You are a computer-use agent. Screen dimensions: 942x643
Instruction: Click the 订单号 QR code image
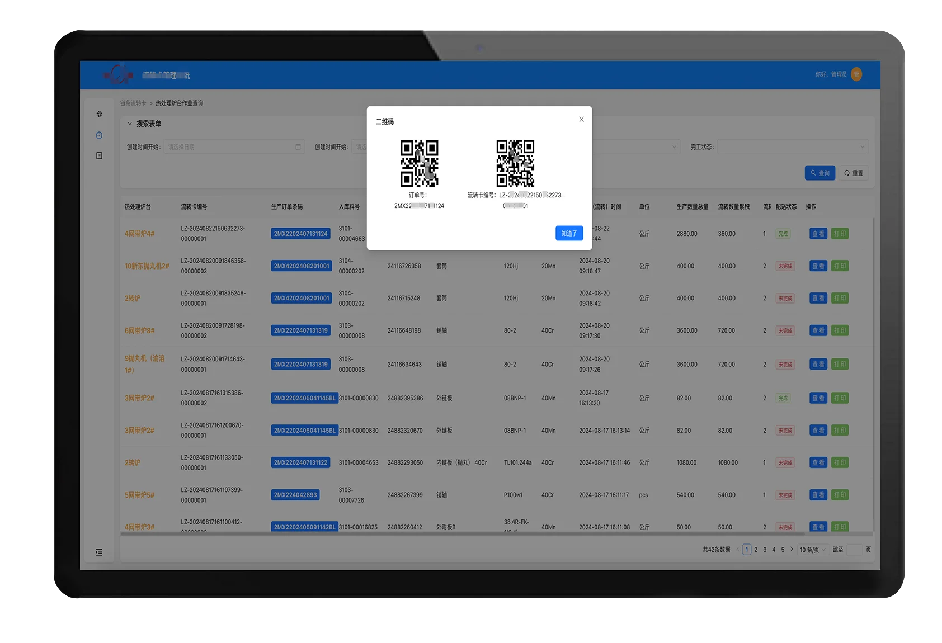[x=419, y=163]
